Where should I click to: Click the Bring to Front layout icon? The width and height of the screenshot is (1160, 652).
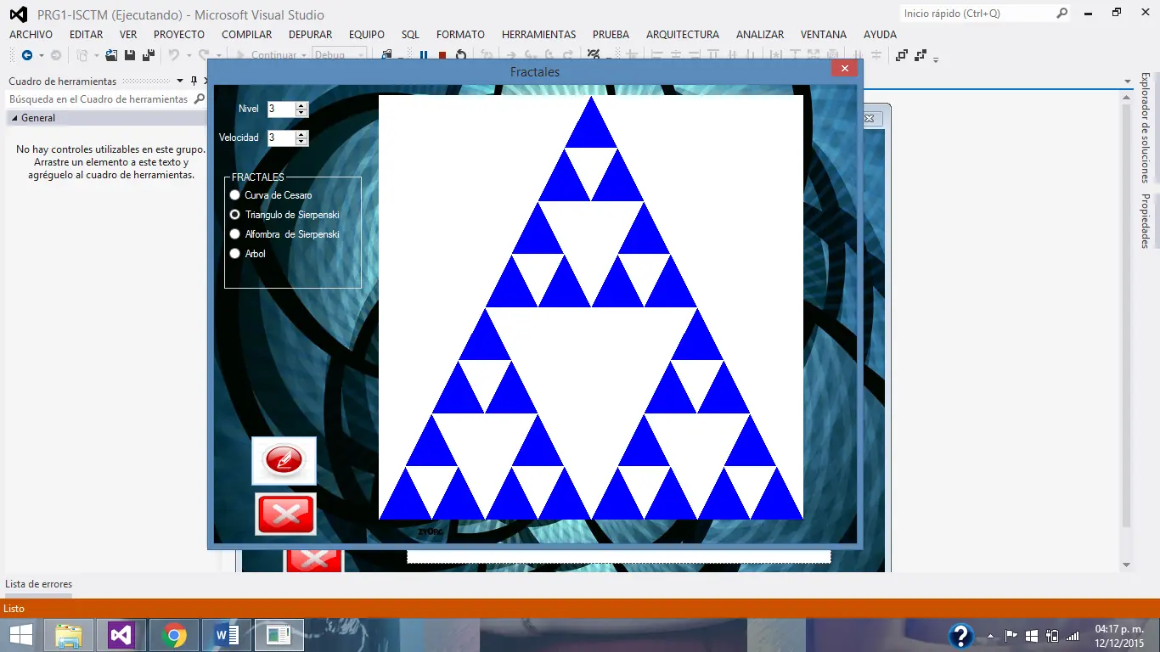point(902,55)
